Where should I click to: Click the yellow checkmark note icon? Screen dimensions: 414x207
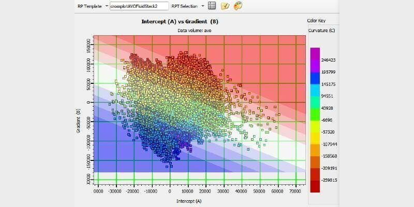tap(225, 6)
